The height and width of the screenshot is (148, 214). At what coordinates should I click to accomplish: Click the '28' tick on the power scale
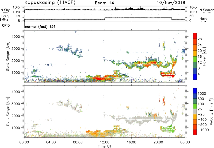[200, 39]
